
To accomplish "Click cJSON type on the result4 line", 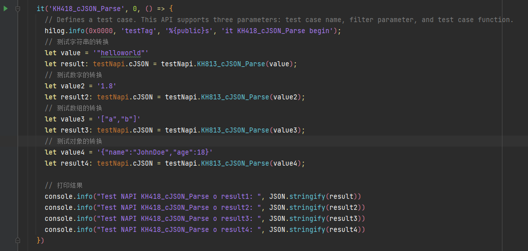I will [143, 164].
